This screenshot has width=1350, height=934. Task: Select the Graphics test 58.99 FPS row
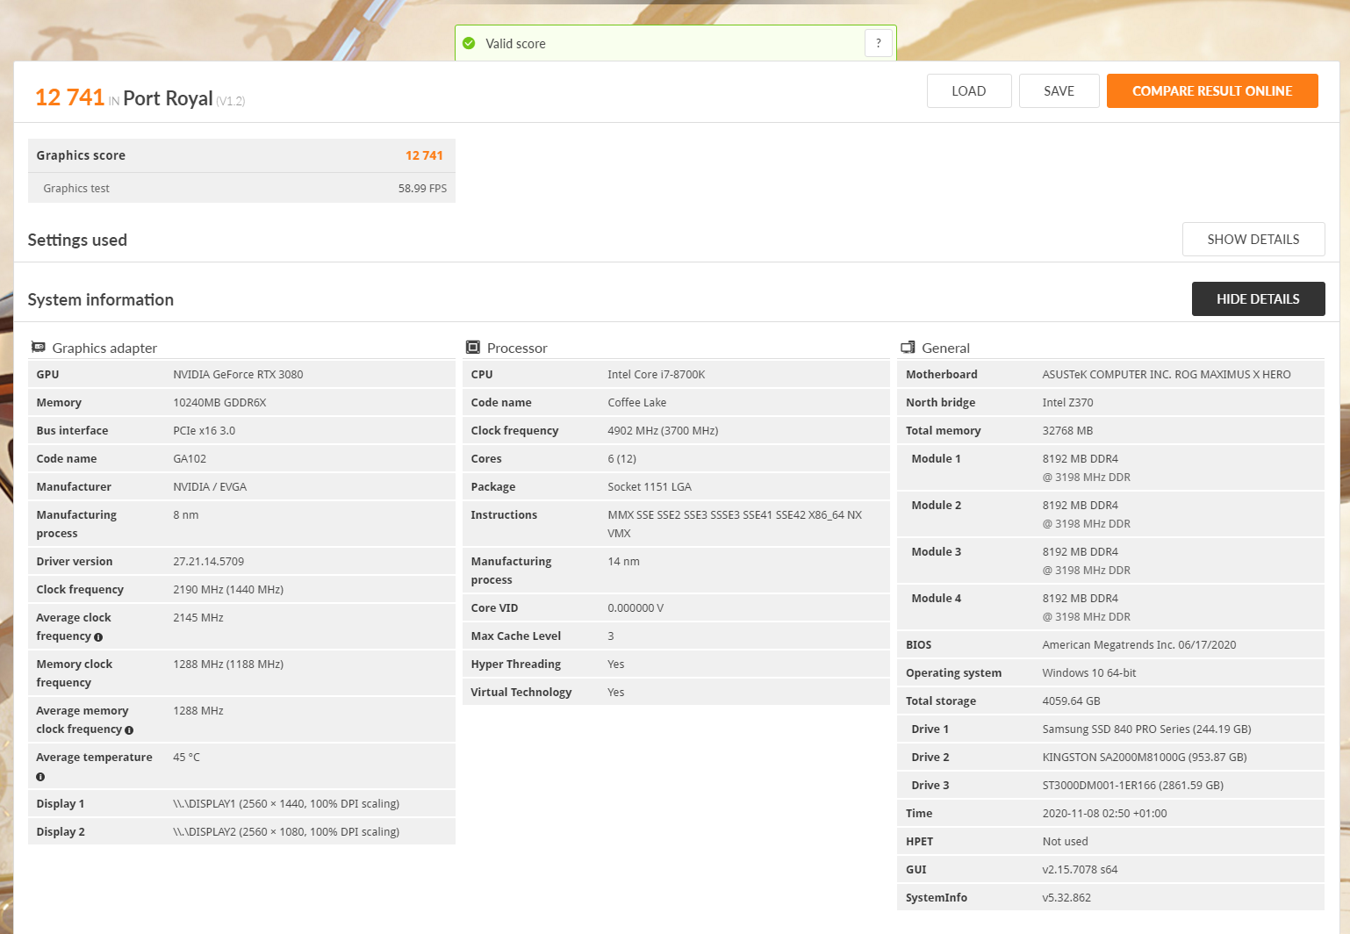coord(241,188)
